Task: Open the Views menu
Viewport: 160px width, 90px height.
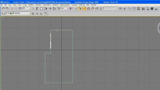Action: point(19,5)
